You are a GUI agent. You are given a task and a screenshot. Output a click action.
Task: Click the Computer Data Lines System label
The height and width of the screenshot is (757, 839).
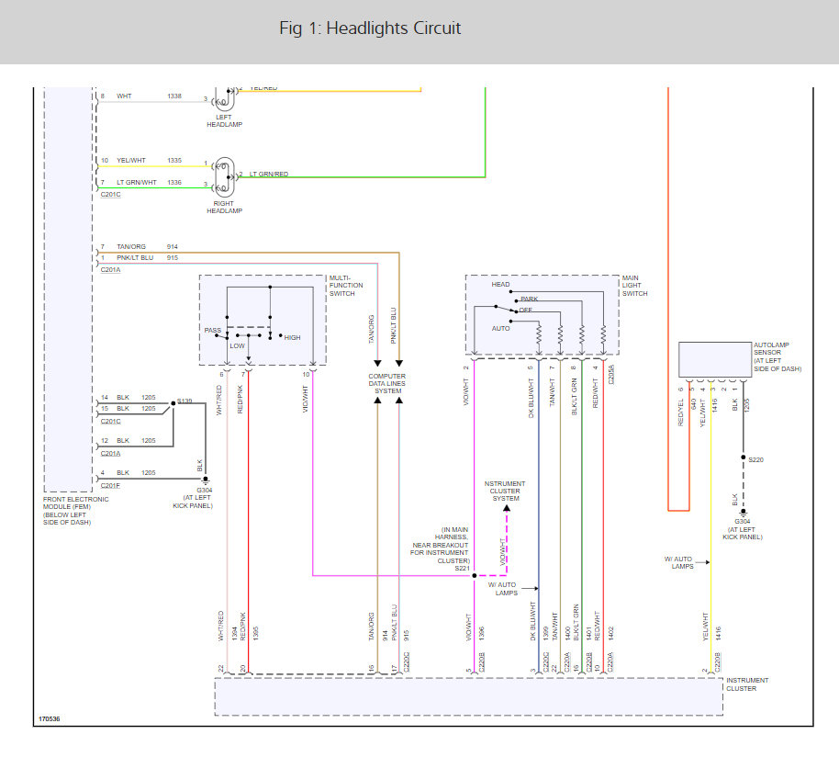(x=387, y=384)
